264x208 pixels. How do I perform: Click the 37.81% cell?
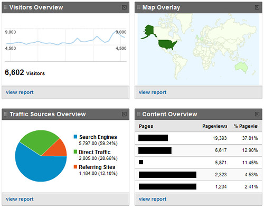point(250,138)
